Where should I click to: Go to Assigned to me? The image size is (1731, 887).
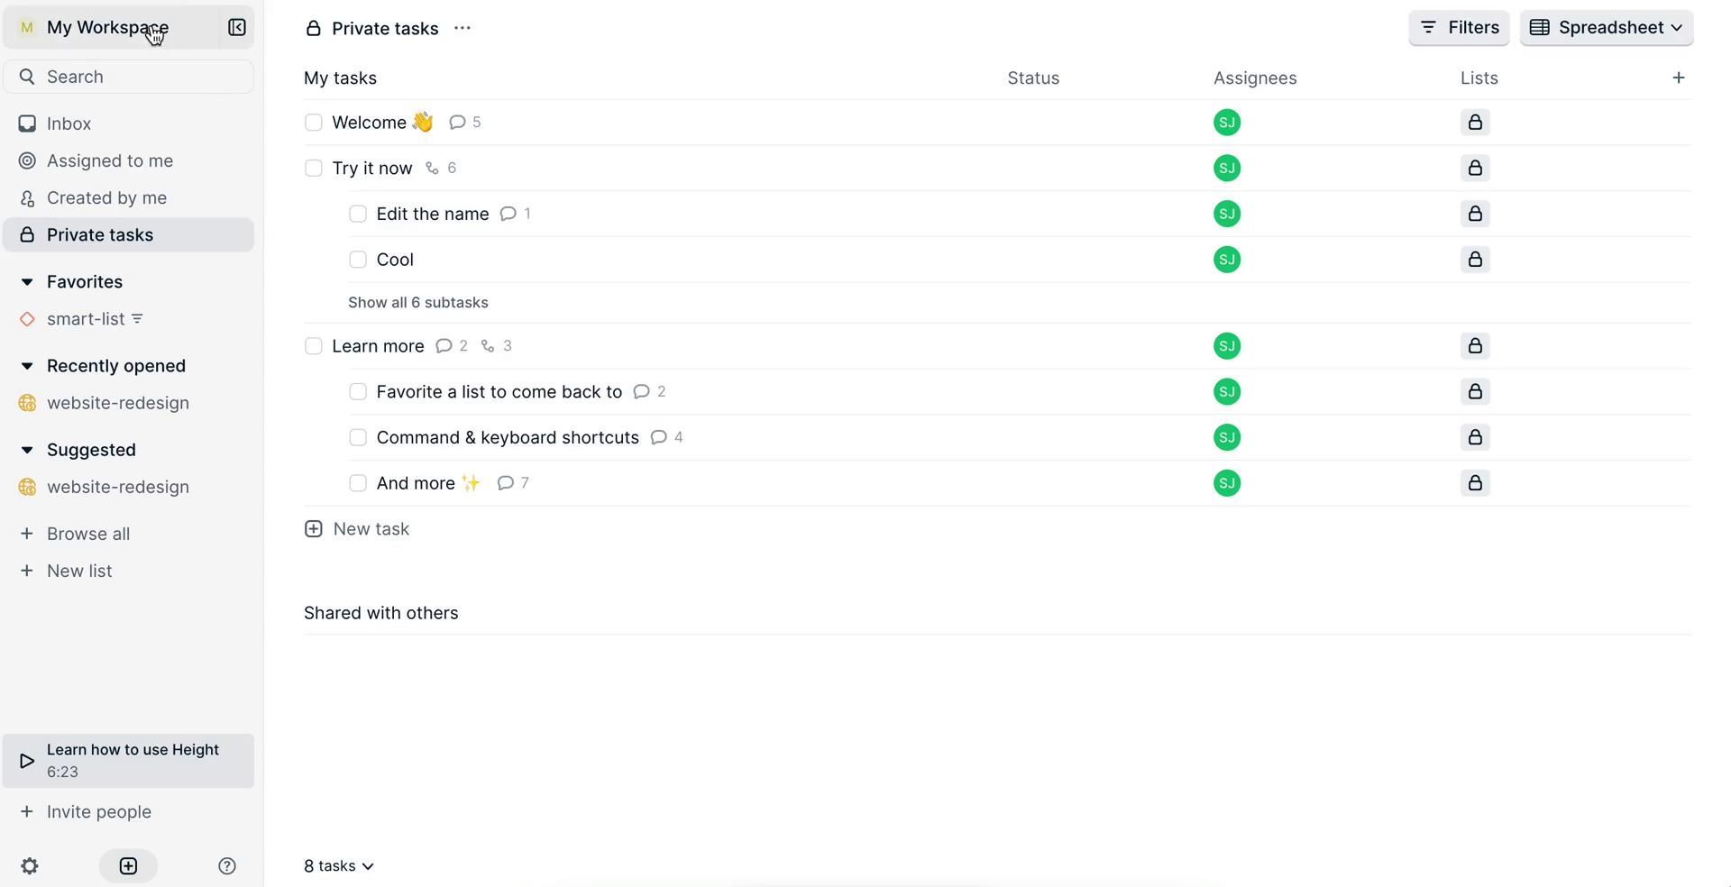pos(109,161)
